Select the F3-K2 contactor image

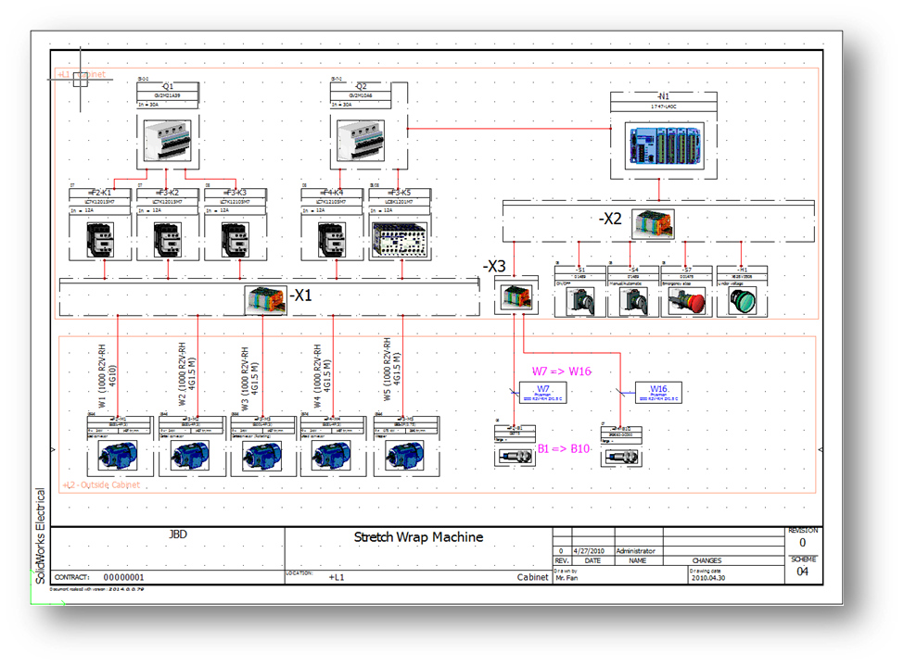[x=168, y=240]
